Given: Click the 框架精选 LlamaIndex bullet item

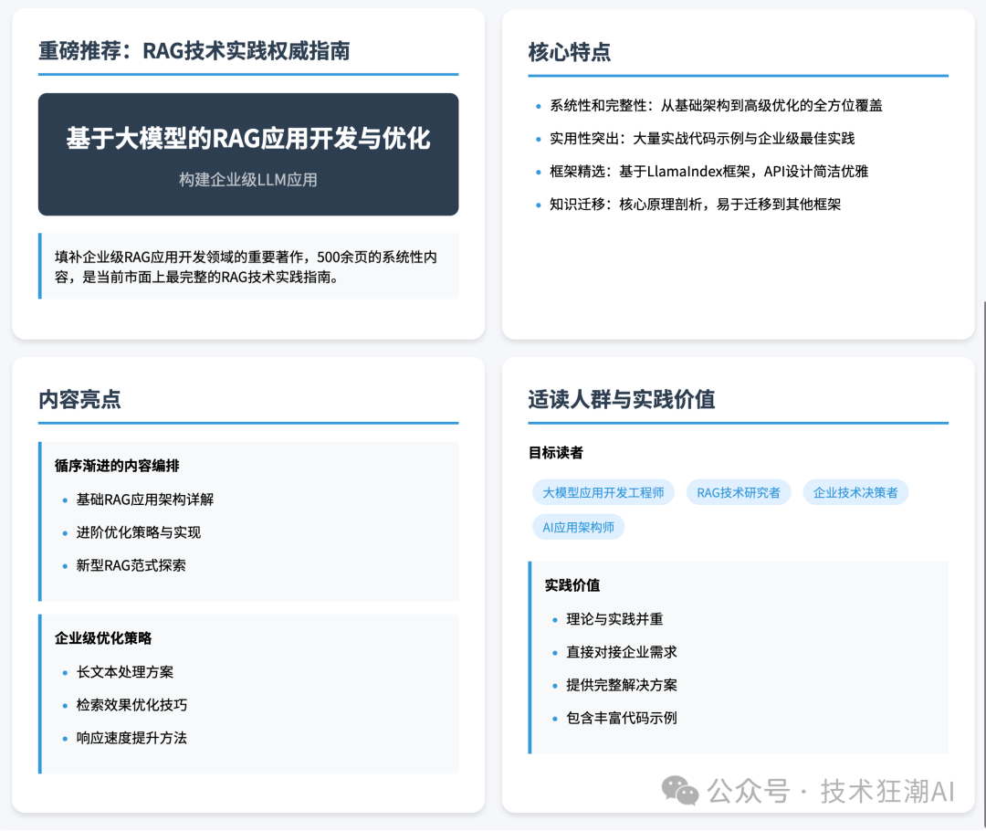Looking at the screenshot, I should pos(712,171).
